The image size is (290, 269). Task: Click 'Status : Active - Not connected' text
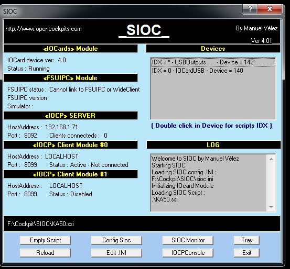(x=89, y=165)
